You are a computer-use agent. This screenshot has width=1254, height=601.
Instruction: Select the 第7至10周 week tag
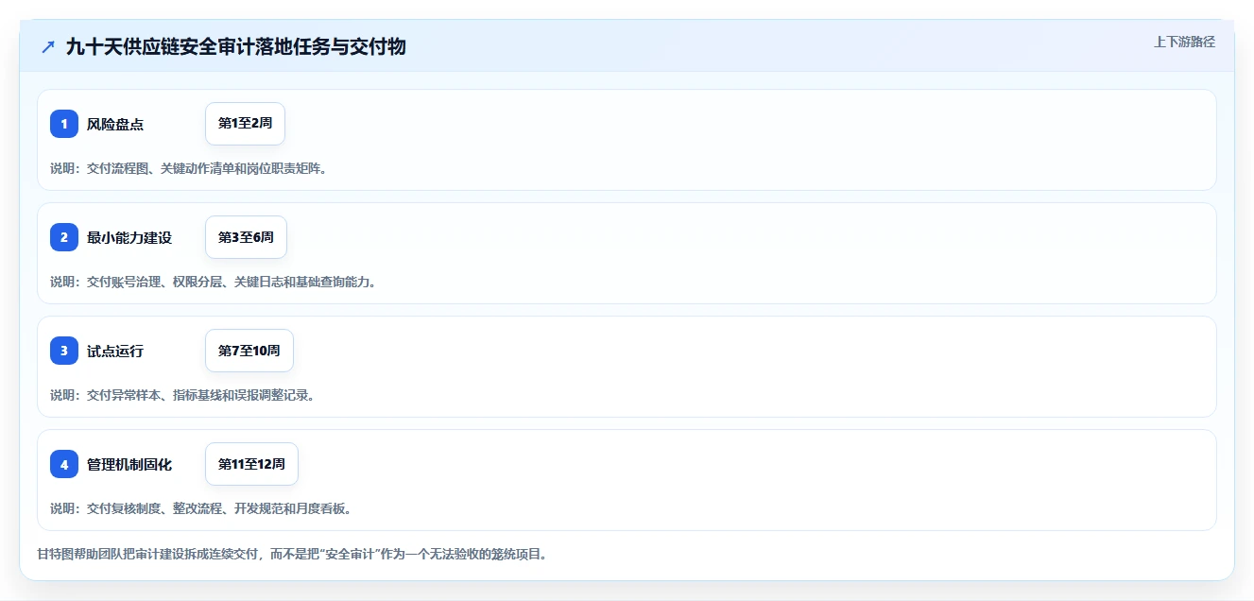point(249,351)
